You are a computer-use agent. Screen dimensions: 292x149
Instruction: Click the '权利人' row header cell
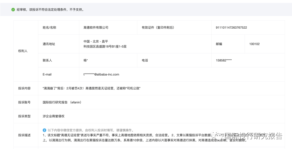coord(26,51)
